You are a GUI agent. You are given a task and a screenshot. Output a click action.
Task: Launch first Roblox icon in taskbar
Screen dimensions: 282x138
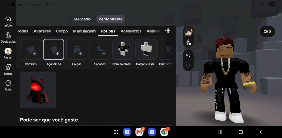(127, 132)
